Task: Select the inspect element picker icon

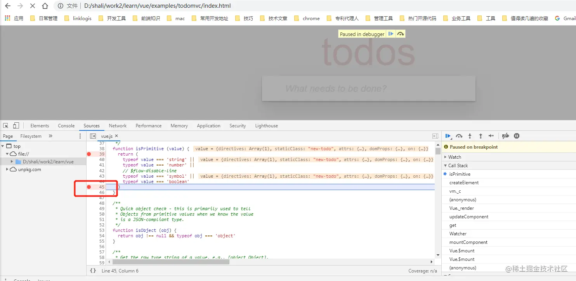Action: 6,125
